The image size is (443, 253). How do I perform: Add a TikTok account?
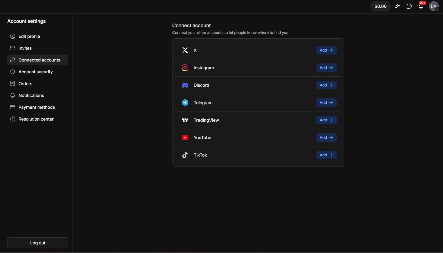pyautogui.click(x=326, y=155)
